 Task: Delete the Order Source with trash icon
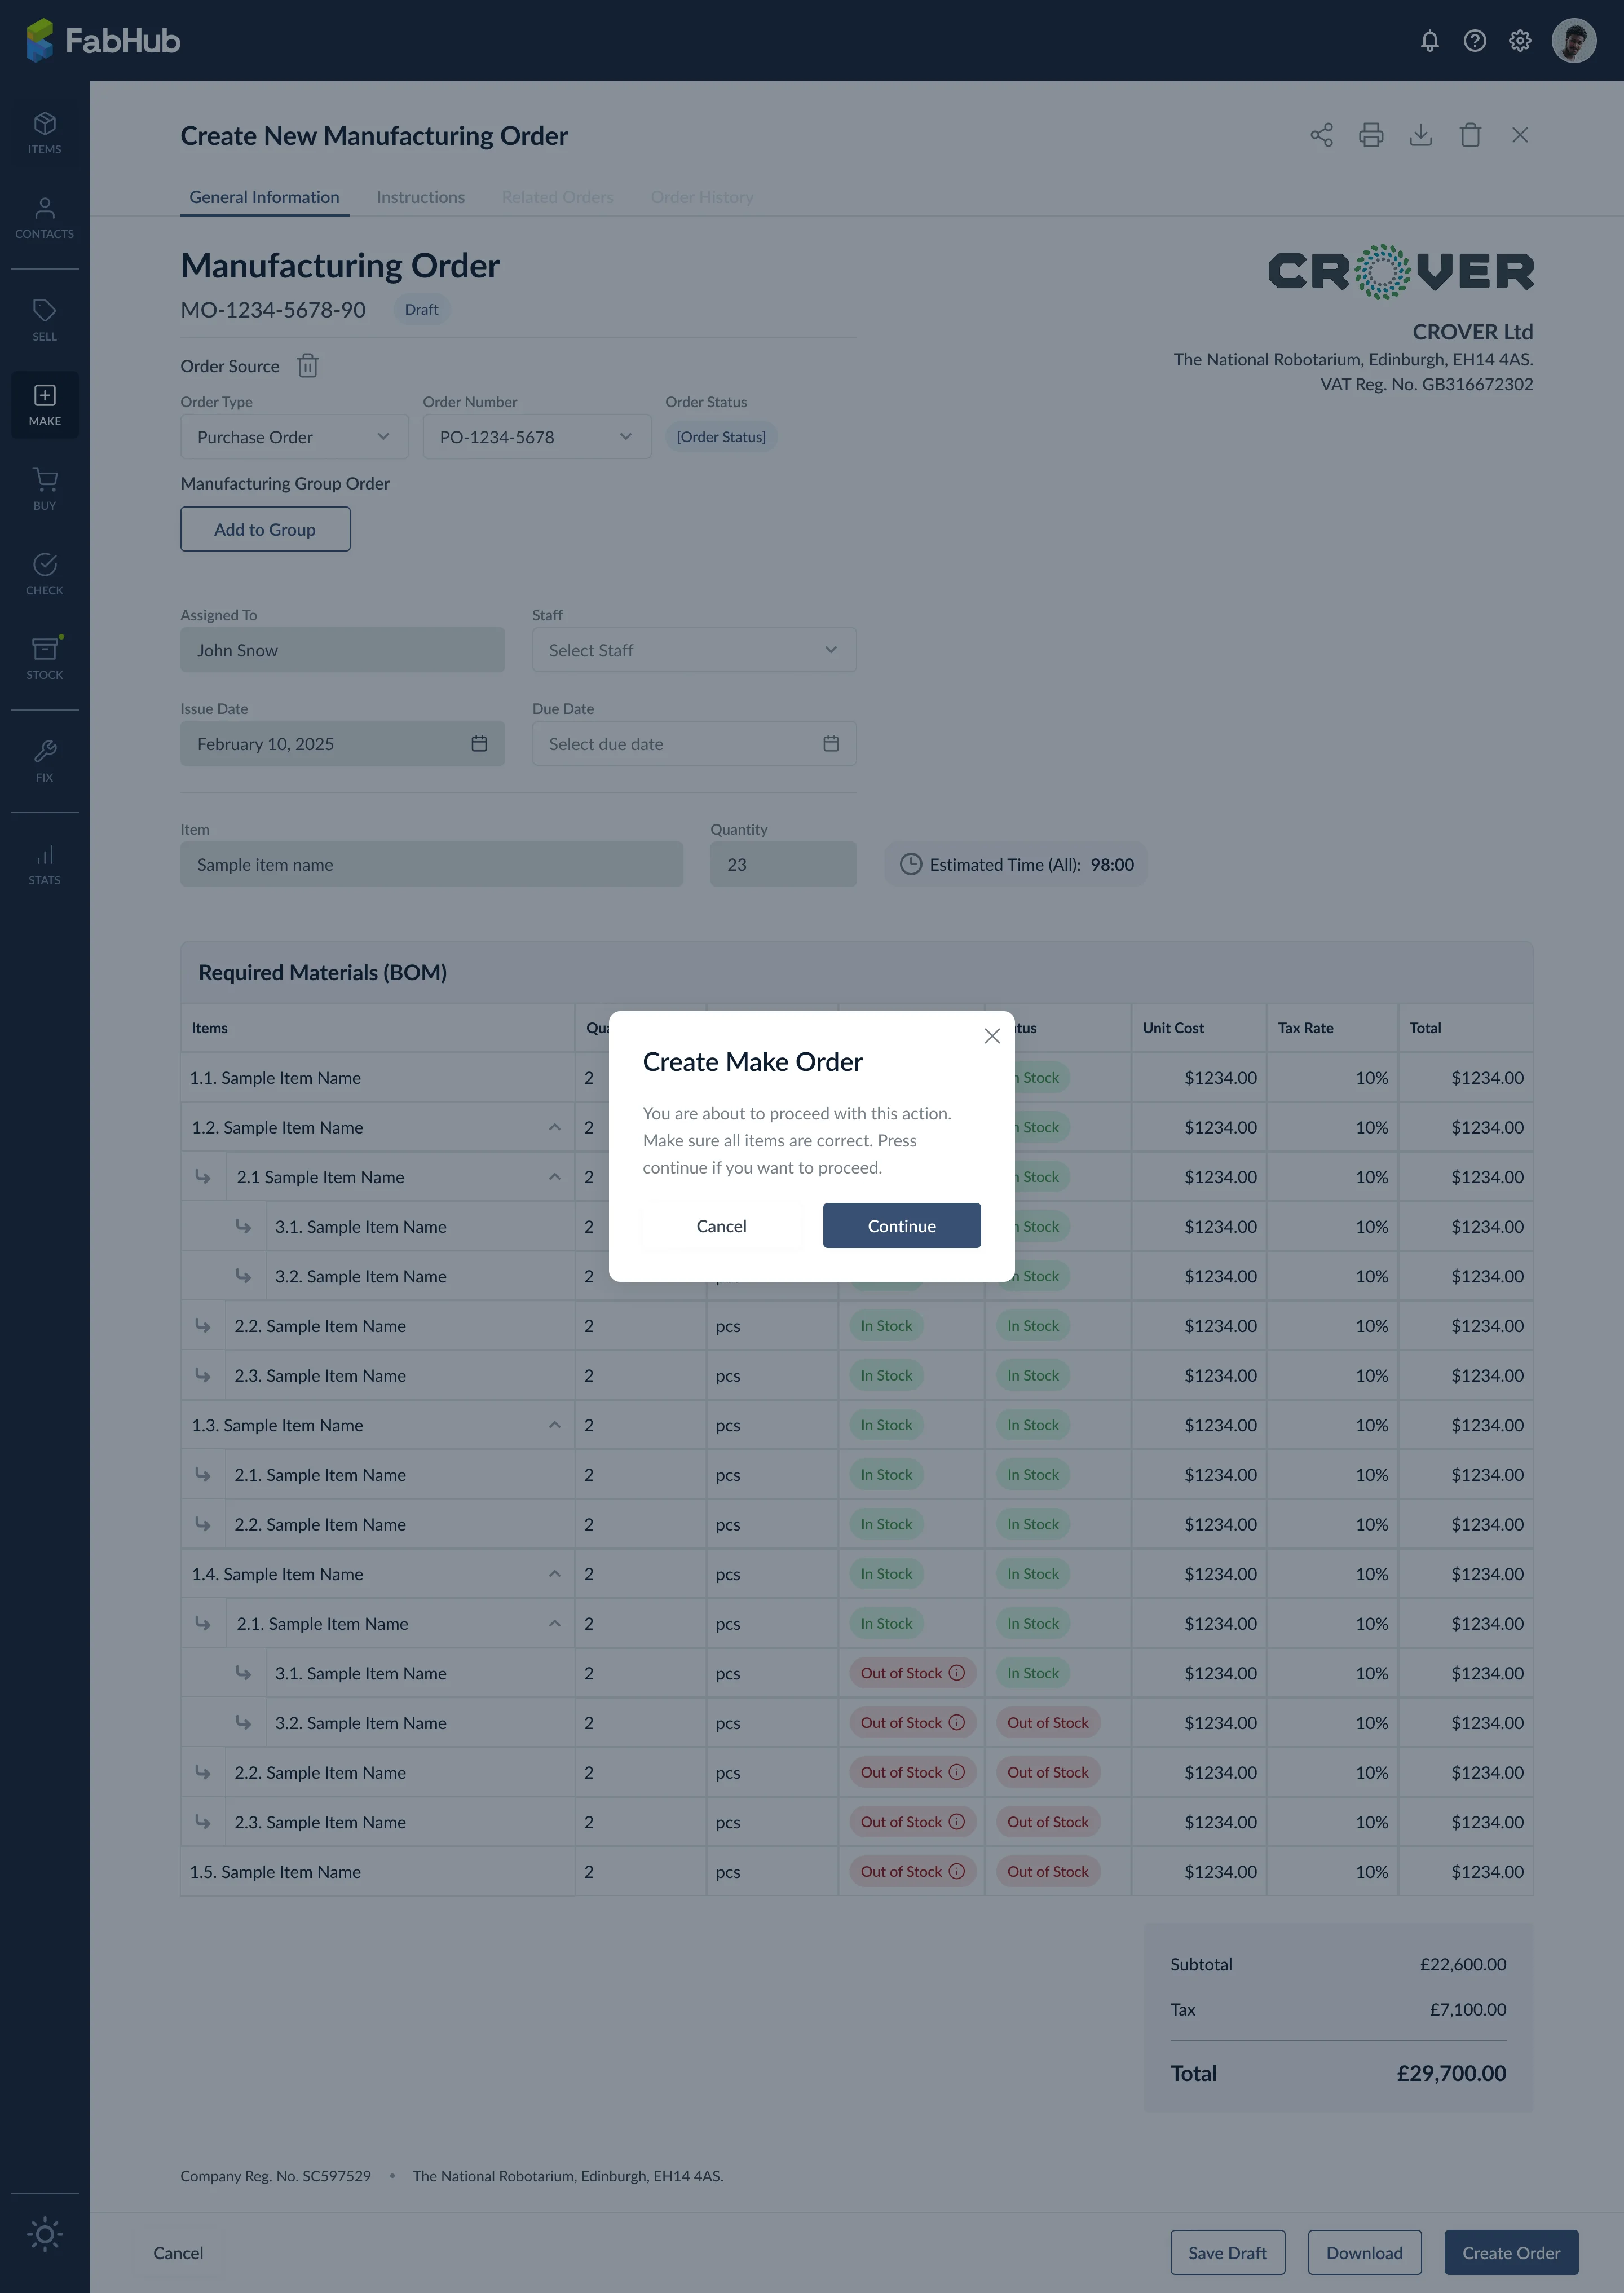pyautogui.click(x=308, y=366)
